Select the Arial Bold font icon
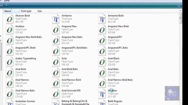 [10, 72]
